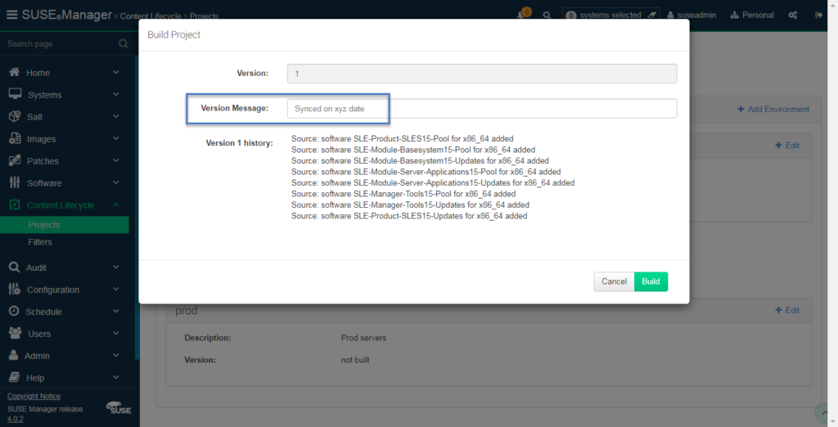The height and width of the screenshot is (427, 838).
Task: Expand the Systems menu chevron
Action: (x=116, y=94)
